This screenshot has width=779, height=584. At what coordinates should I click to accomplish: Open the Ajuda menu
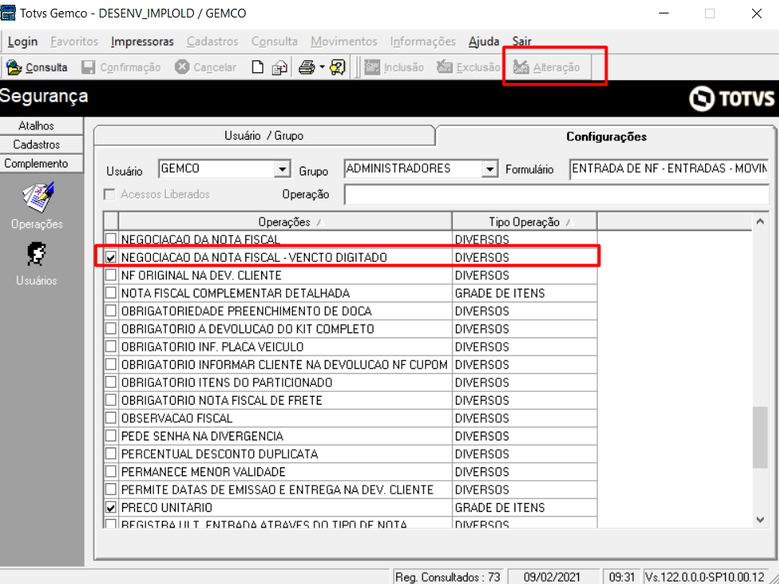point(484,41)
